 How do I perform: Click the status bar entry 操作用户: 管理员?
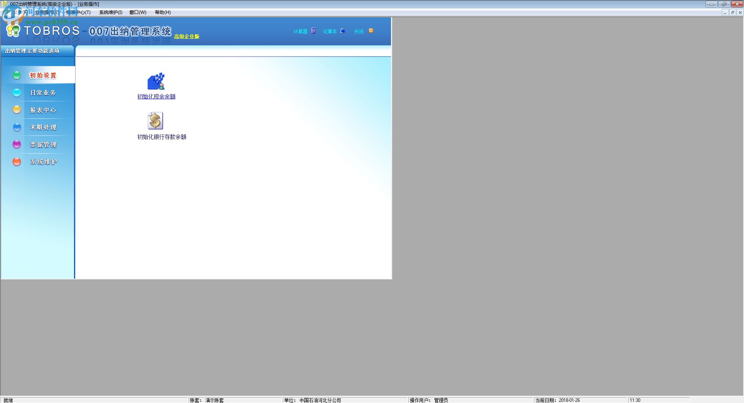pyautogui.click(x=429, y=400)
